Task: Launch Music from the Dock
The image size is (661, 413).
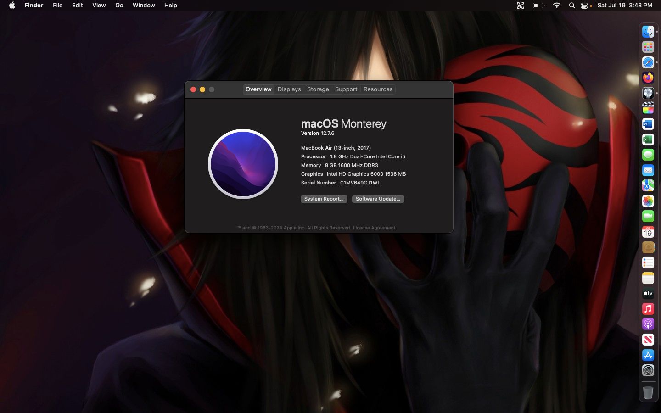Action: (648, 309)
